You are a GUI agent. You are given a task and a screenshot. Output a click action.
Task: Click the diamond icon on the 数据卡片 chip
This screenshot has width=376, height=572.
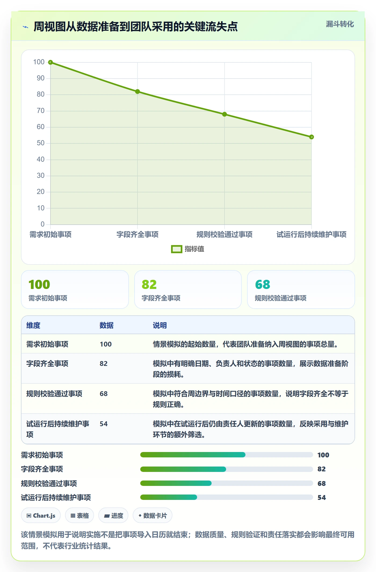[140, 515]
